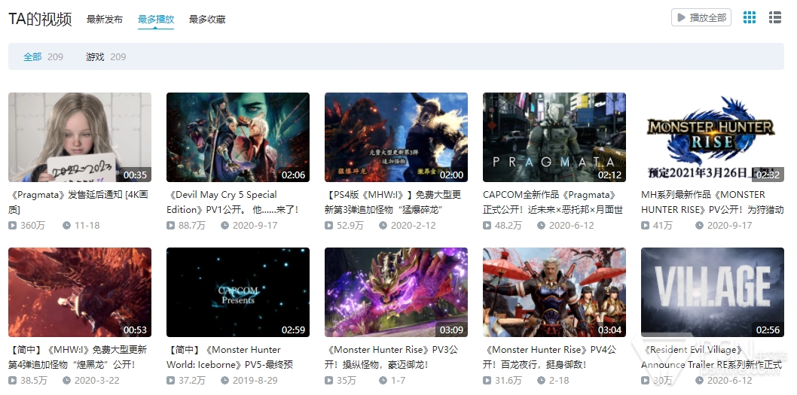Open Devil May Cry 5 video thumbnail
797x395 pixels.
(237, 137)
